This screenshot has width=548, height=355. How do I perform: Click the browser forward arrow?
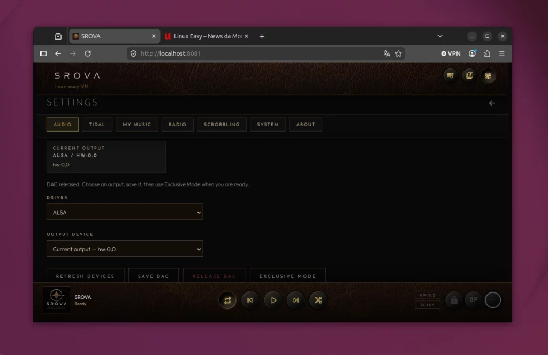pos(73,53)
